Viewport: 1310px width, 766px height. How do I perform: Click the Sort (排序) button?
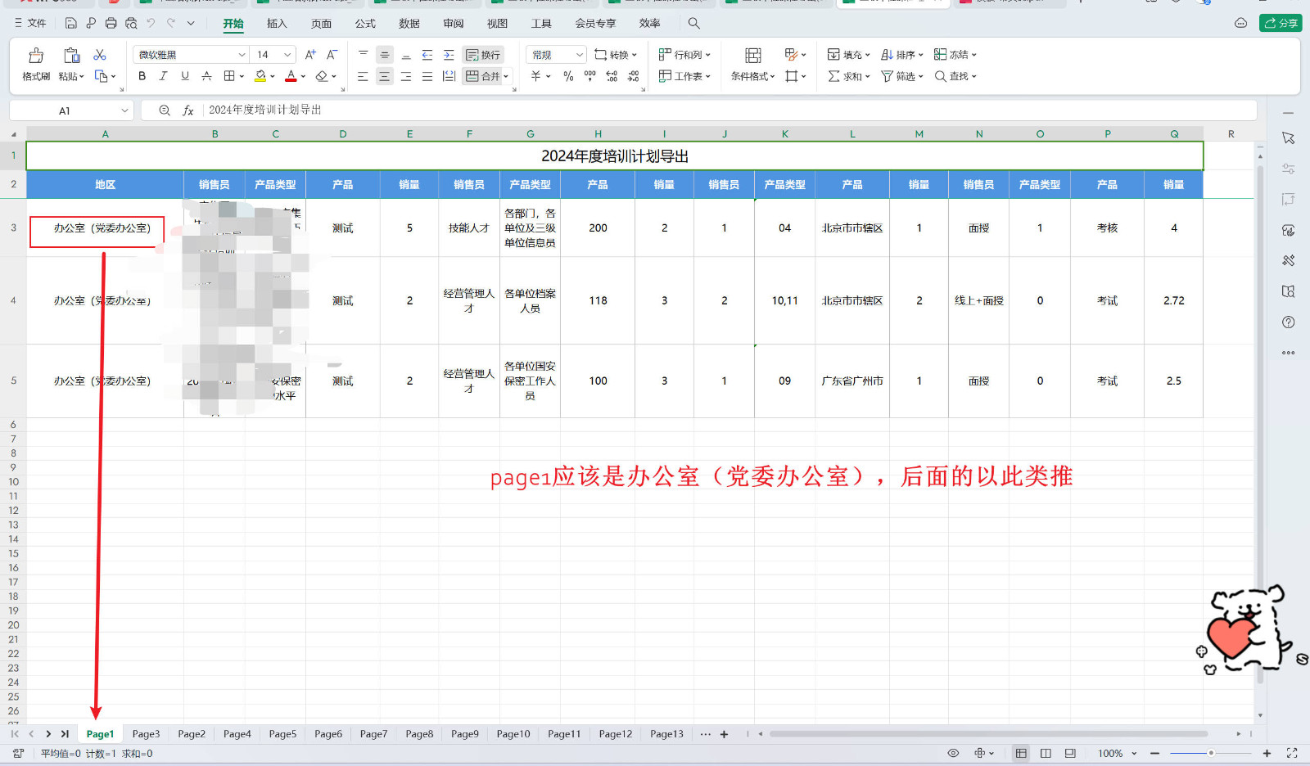(902, 55)
